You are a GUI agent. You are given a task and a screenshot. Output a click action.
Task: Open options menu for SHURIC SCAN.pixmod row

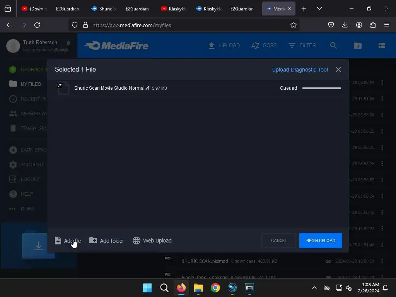pyautogui.click(x=382, y=261)
